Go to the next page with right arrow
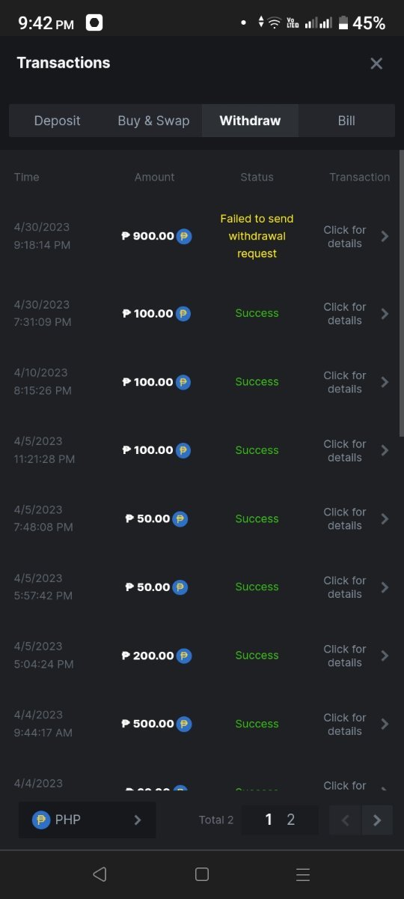 [x=378, y=820]
